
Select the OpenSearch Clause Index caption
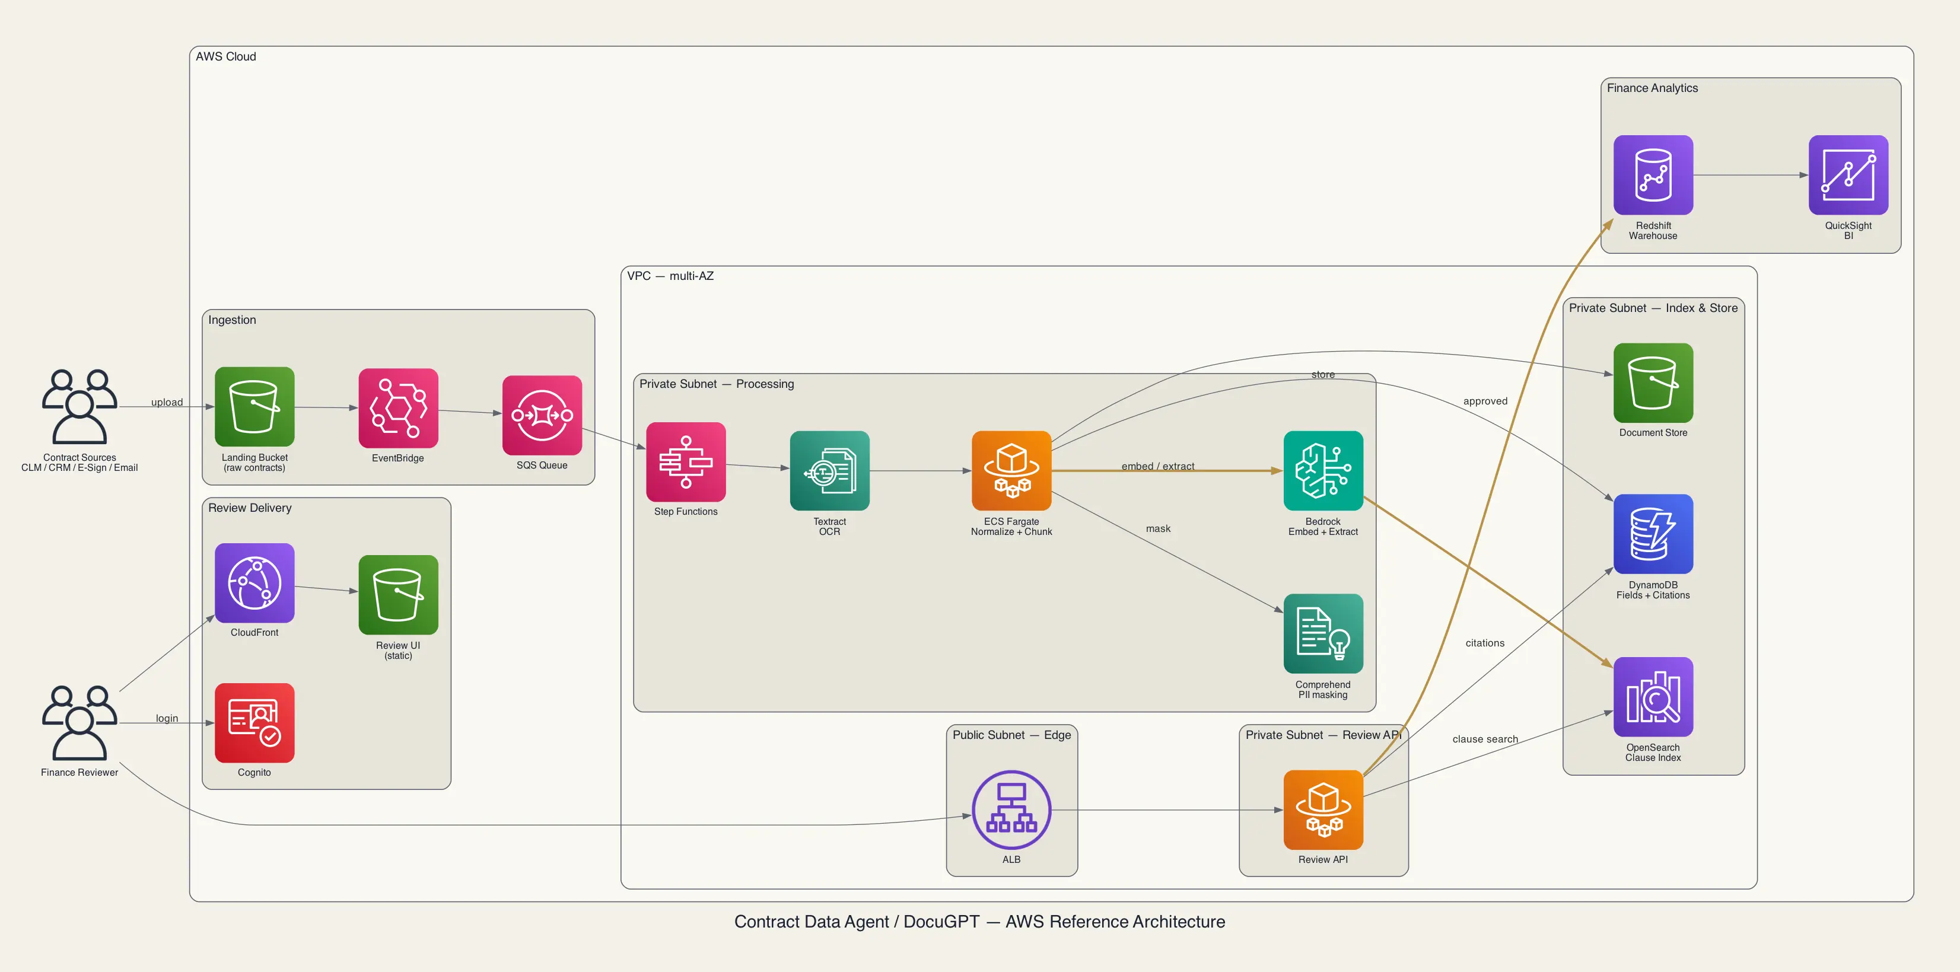point(1653,752)
